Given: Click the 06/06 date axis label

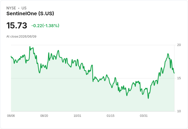Looking at the screenshot, I should click(x=11, y=116).
